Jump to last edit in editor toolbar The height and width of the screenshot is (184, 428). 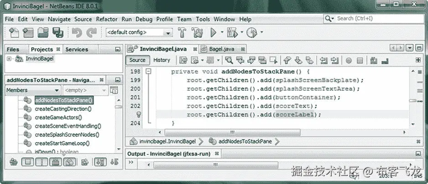(183, 60)
